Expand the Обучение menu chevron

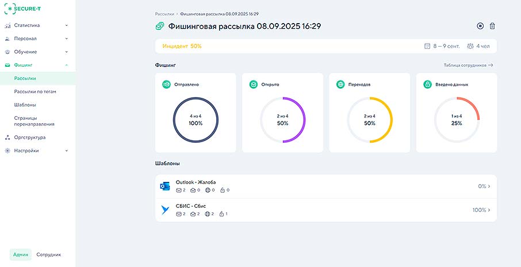(67, 52)
